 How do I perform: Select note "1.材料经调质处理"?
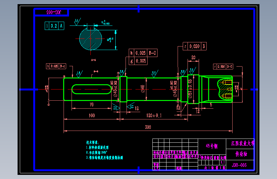[97, 147]
